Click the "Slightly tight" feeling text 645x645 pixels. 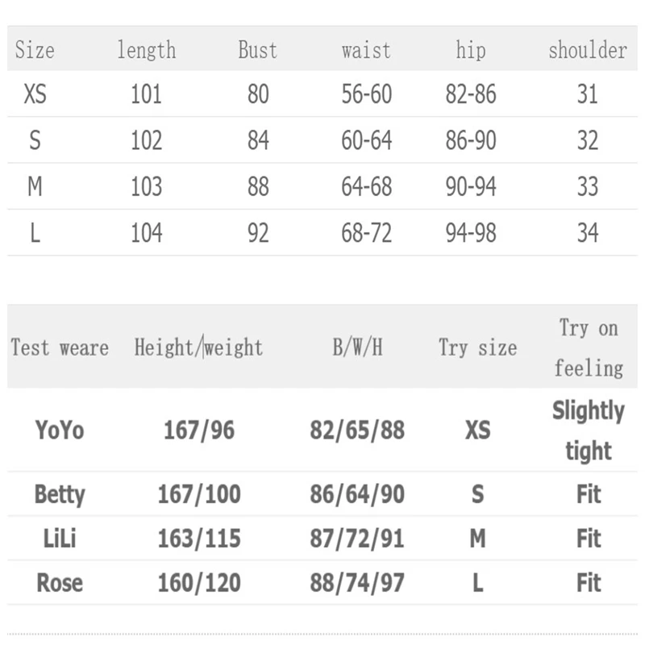click(x=589, y=430)
